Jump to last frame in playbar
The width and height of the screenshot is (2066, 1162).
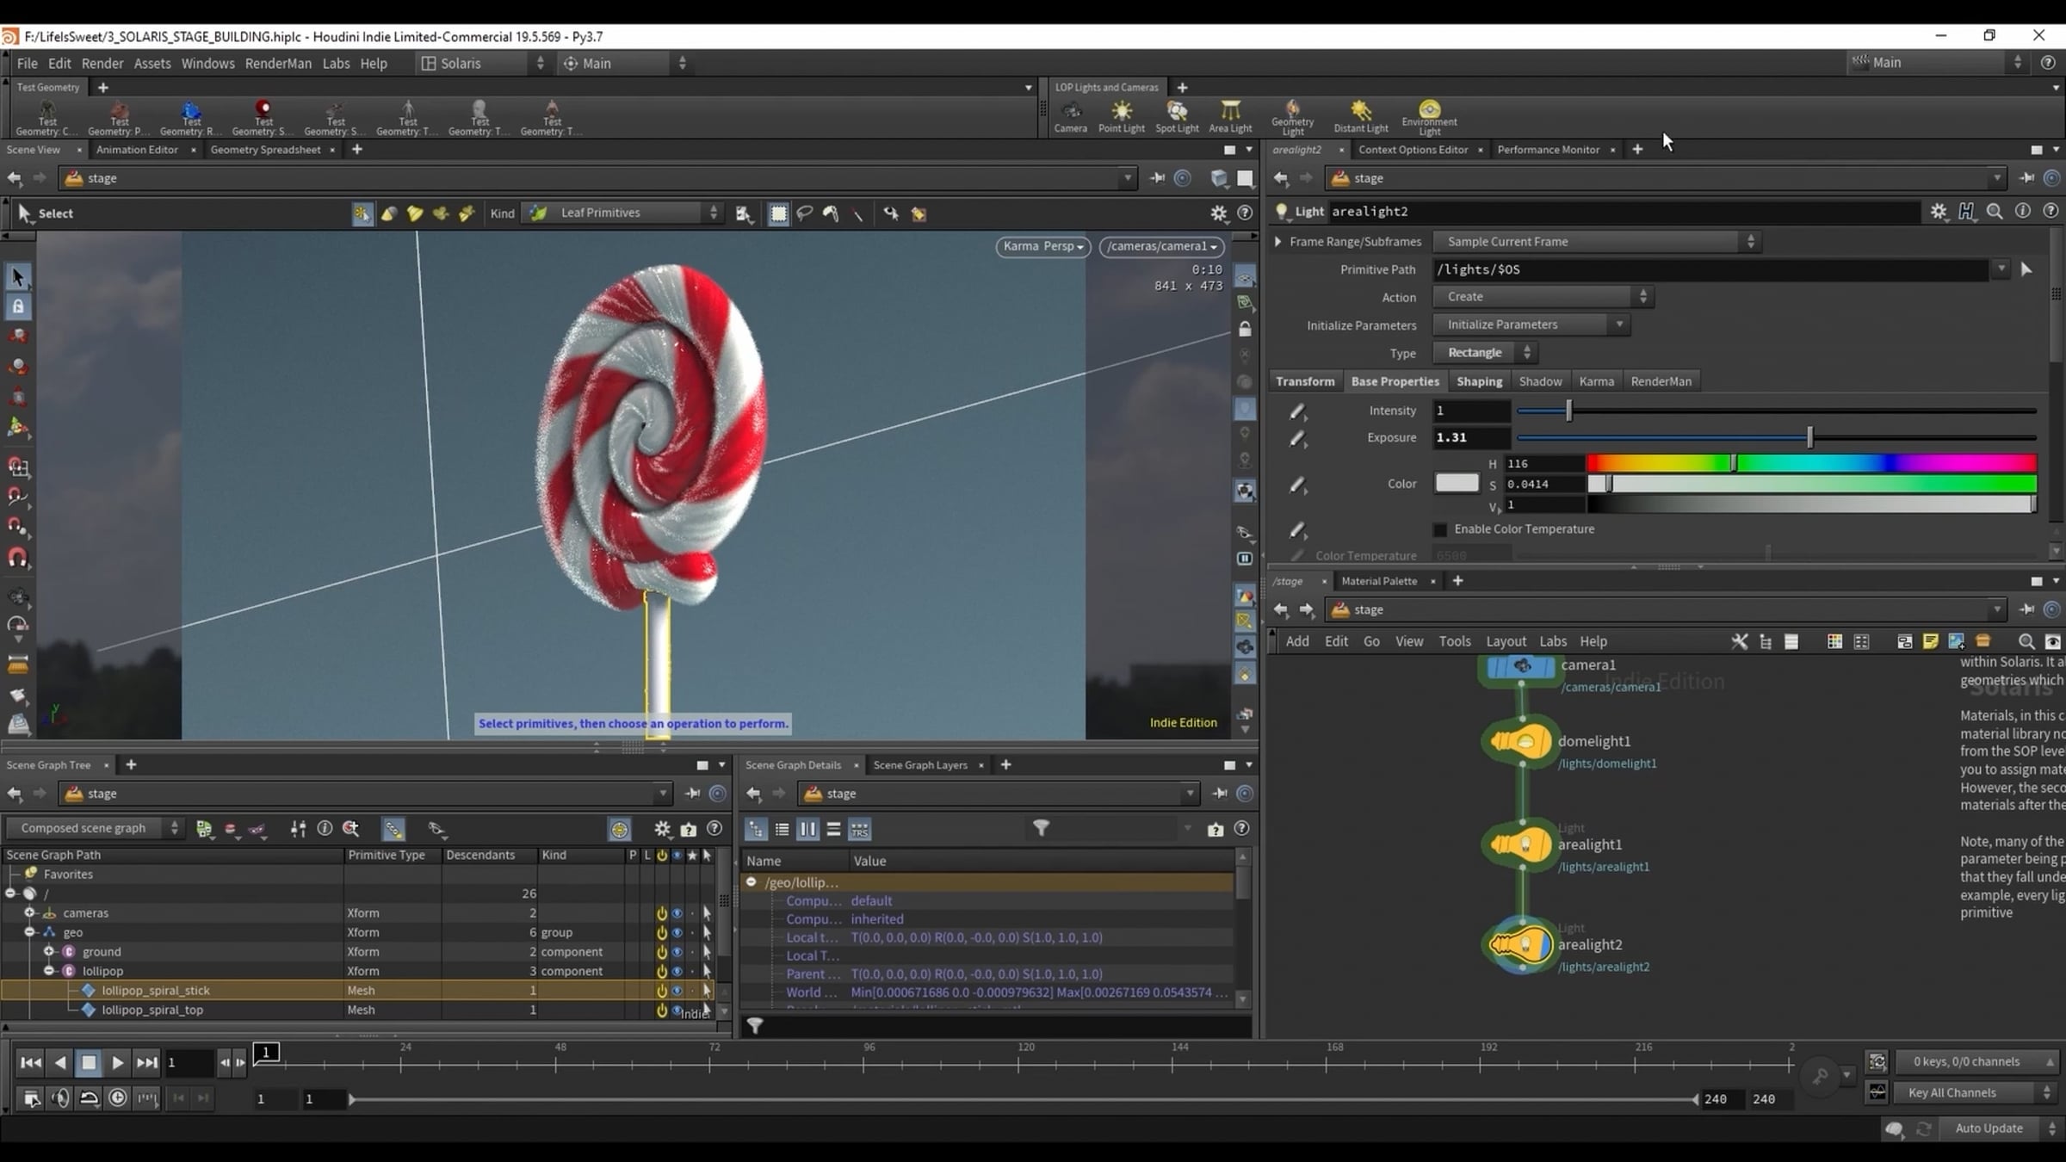pos(147,1062)
